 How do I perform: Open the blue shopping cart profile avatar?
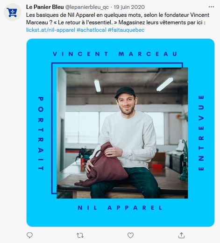(x=13, y=12)
